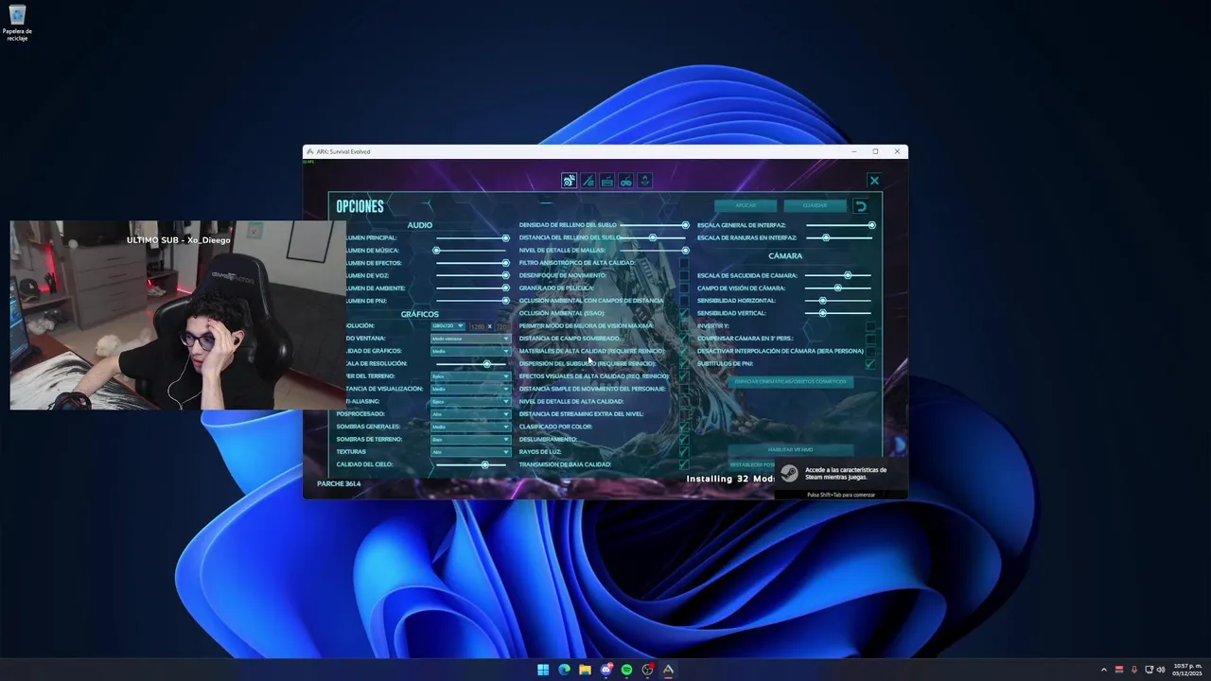Image resolution: width=1211 pixels, height=681 pixels.
Task: Click the Steam overlay notification text
Action: coord(846,474)
